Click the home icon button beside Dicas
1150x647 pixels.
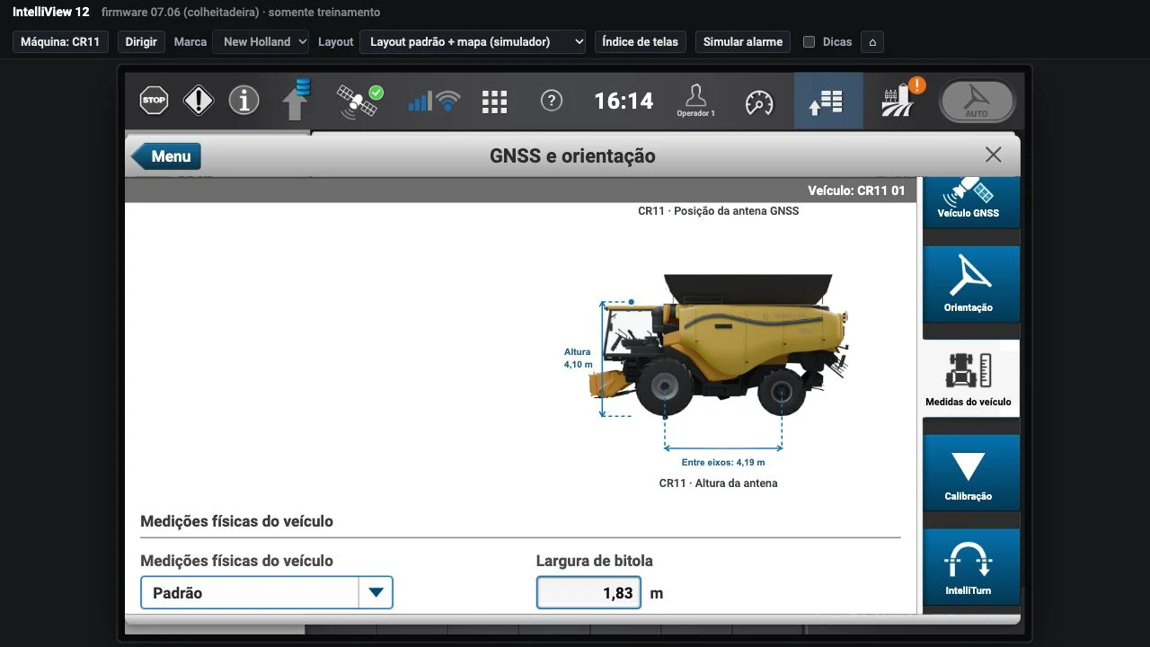click(x=871, y=42)
